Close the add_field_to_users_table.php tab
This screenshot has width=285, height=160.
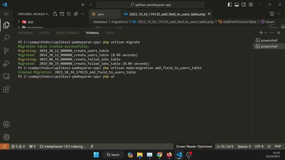point(209,14)
